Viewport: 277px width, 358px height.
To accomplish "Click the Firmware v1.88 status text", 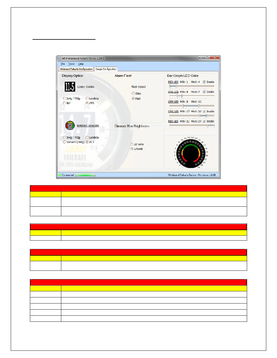I will 192,175.
